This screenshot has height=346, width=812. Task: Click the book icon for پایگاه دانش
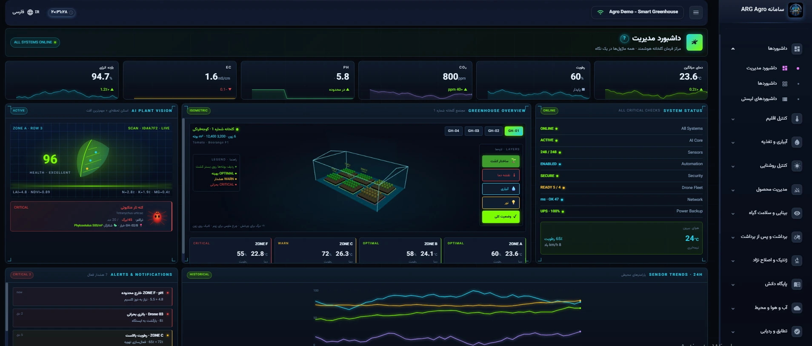(x=797, y=284)
